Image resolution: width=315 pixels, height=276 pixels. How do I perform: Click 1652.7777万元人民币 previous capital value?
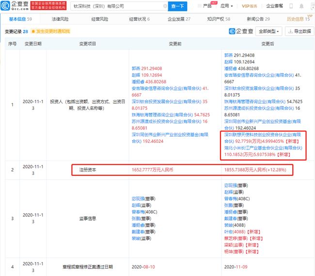pyautogui.click(x=152, y=170)
